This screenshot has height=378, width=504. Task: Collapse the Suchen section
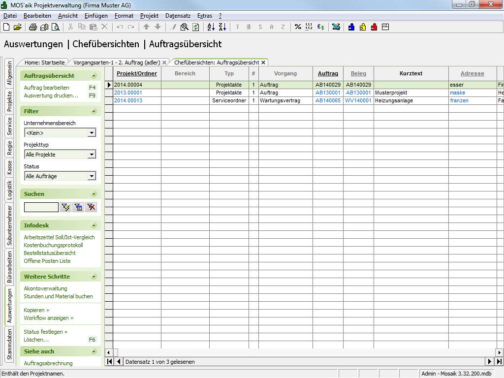coord(94,194)
